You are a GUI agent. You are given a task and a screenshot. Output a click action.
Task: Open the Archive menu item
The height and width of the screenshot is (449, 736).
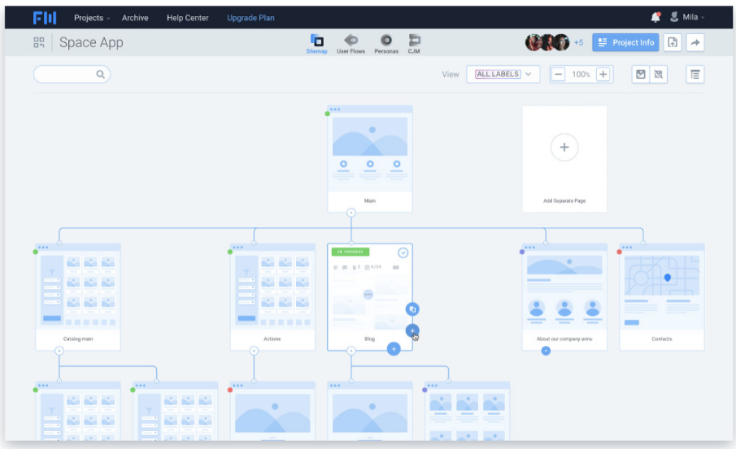pos(135,18)
